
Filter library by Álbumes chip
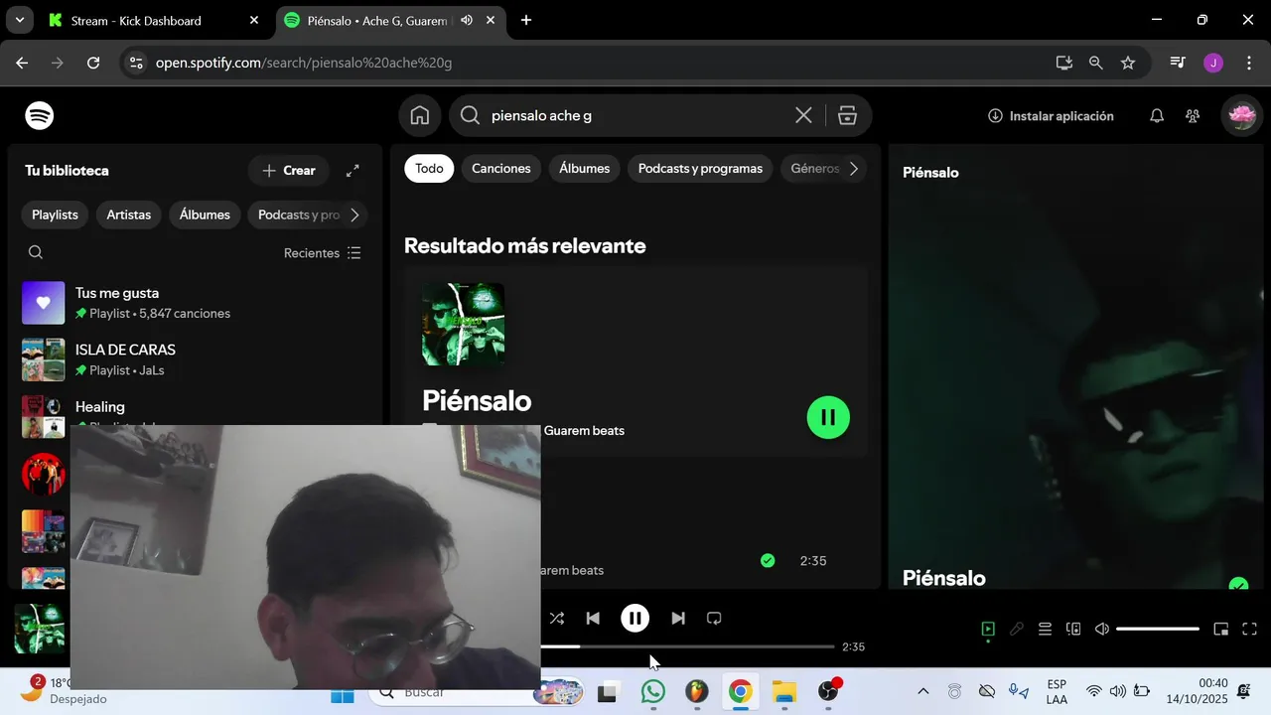pos(205,214)
